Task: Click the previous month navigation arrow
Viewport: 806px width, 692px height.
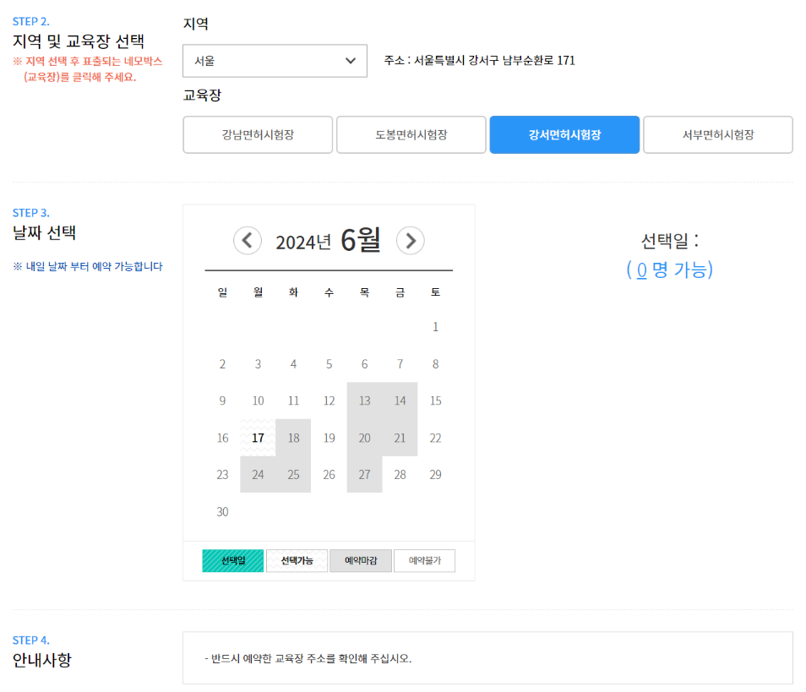Action: coord(248,240)
